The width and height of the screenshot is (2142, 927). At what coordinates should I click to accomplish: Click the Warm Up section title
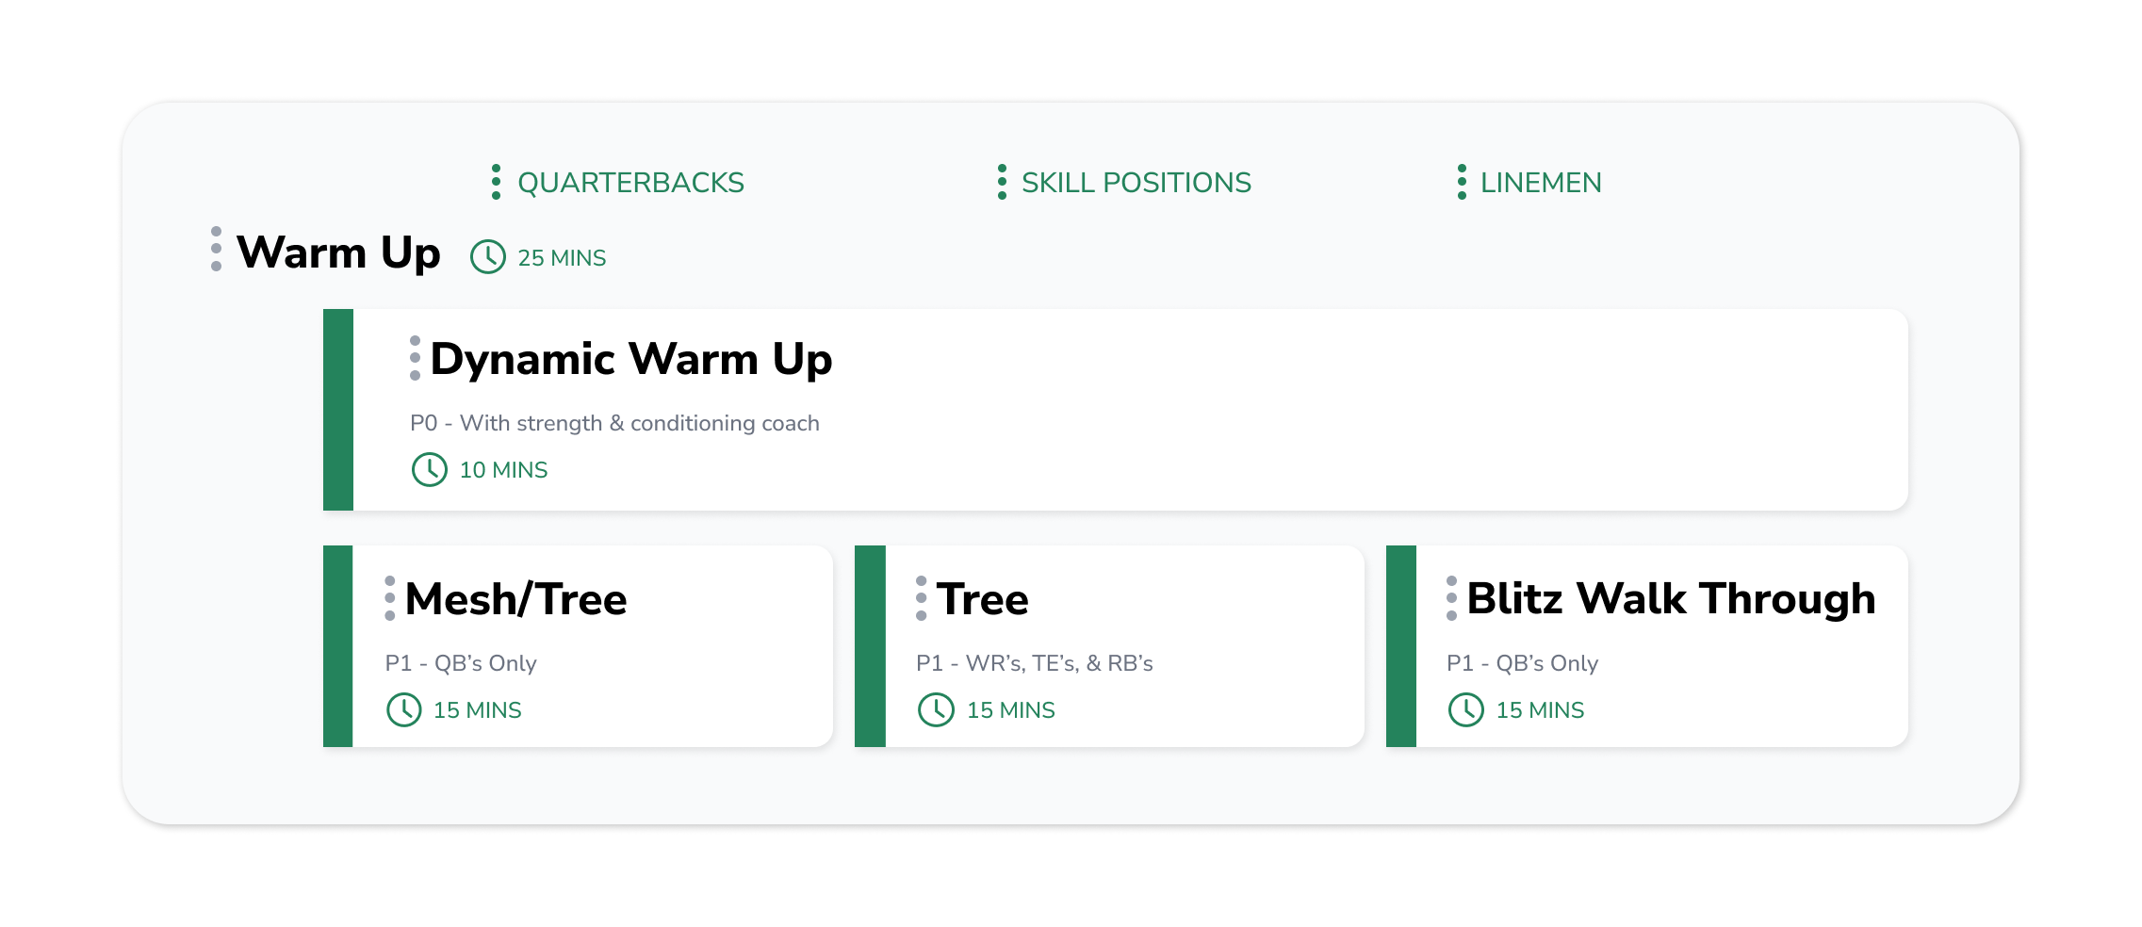[338, 253]
